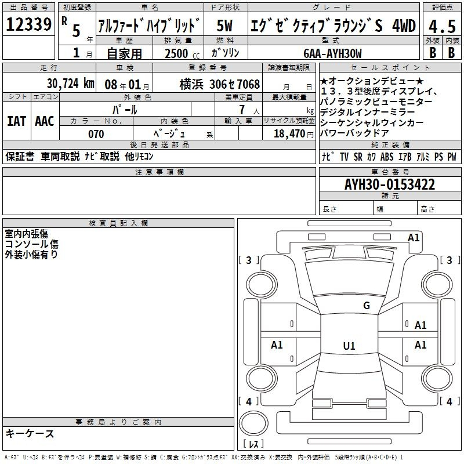Click PW equipment code
Image resolution: width=464 pixels, height=464 pixels.
click(452, 157)
